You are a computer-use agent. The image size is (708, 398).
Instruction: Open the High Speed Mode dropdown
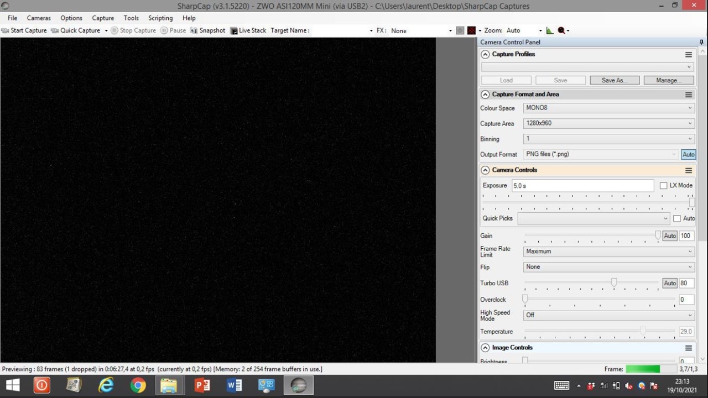pyautogui.click(x=608, y=315)
